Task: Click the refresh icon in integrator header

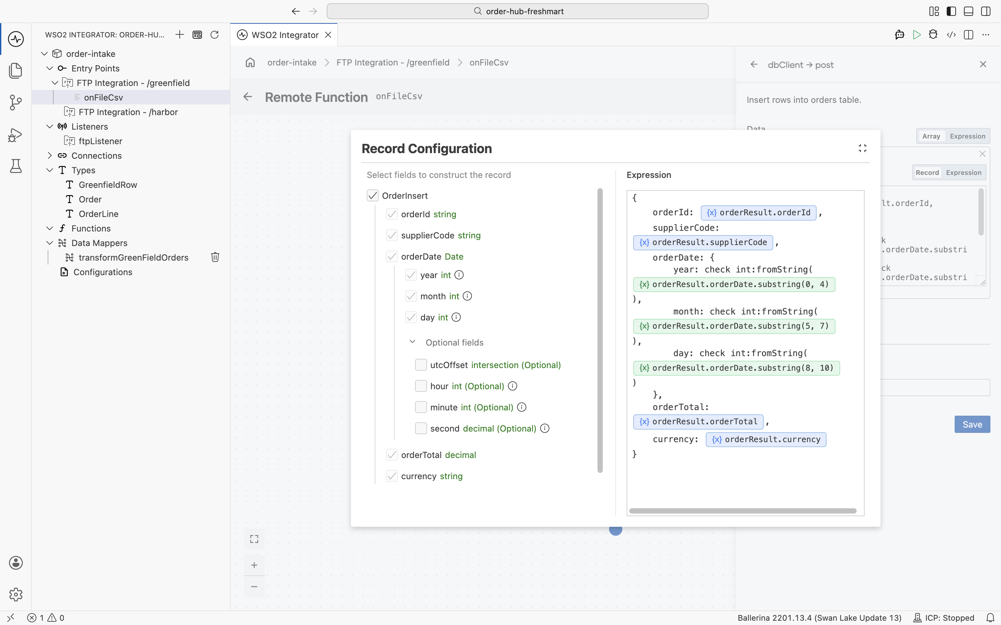Action: [x=214, y=35]
